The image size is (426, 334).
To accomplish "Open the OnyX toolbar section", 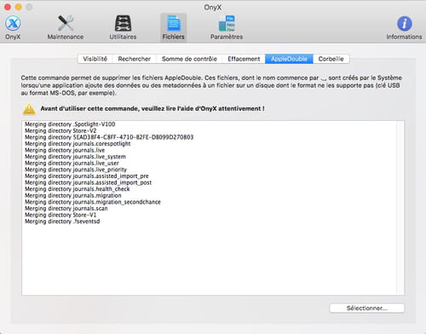I will (13, 27).
